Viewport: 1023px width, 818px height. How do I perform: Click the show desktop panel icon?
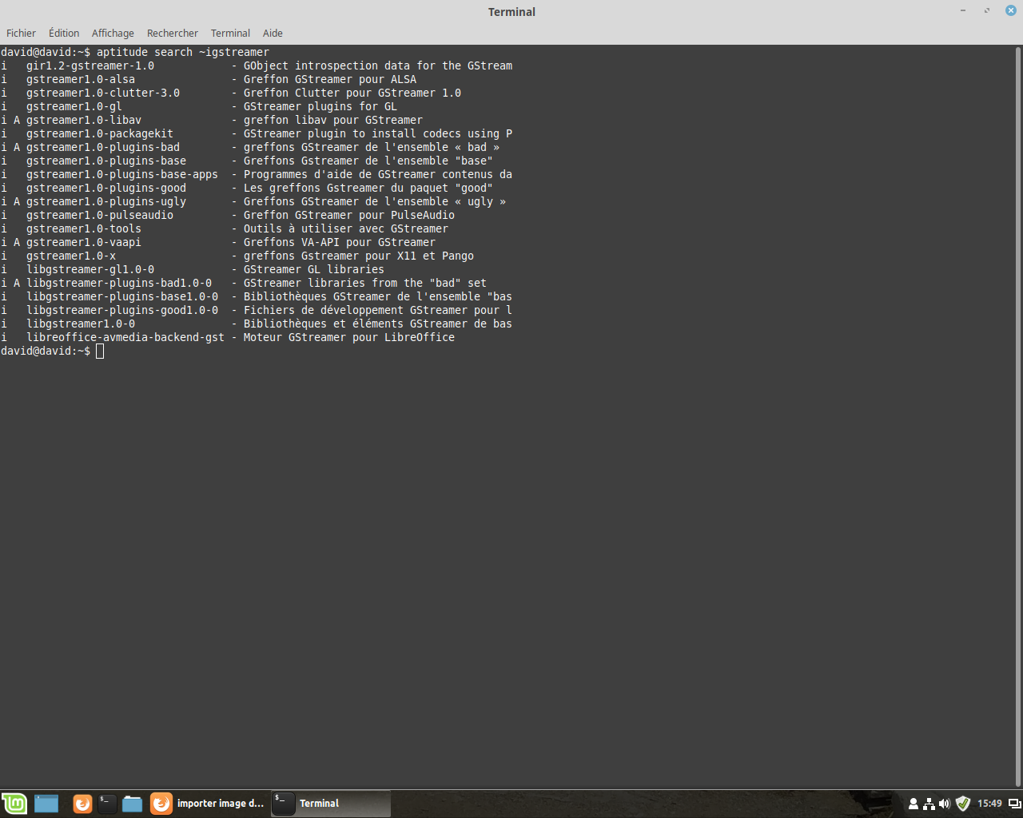46,804
